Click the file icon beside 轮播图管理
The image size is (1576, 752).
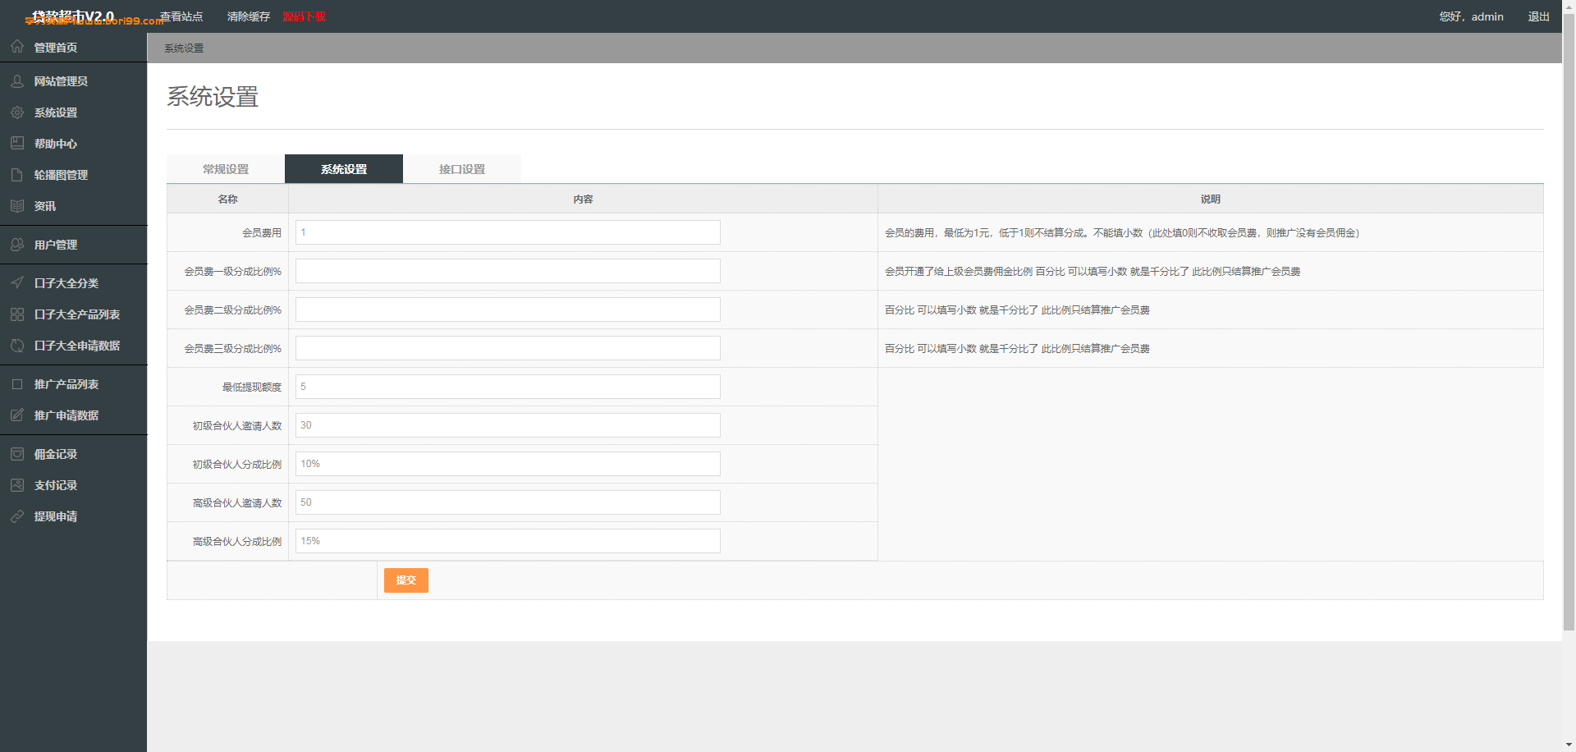[17, 175]
